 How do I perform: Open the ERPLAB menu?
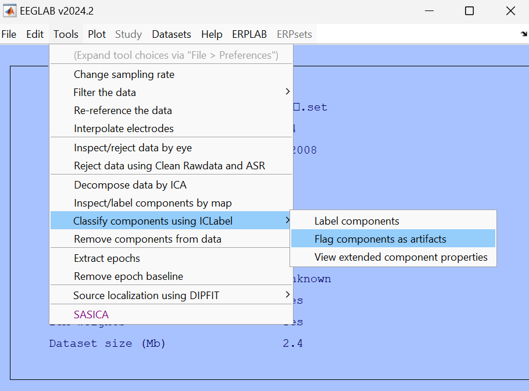(249, 34)
